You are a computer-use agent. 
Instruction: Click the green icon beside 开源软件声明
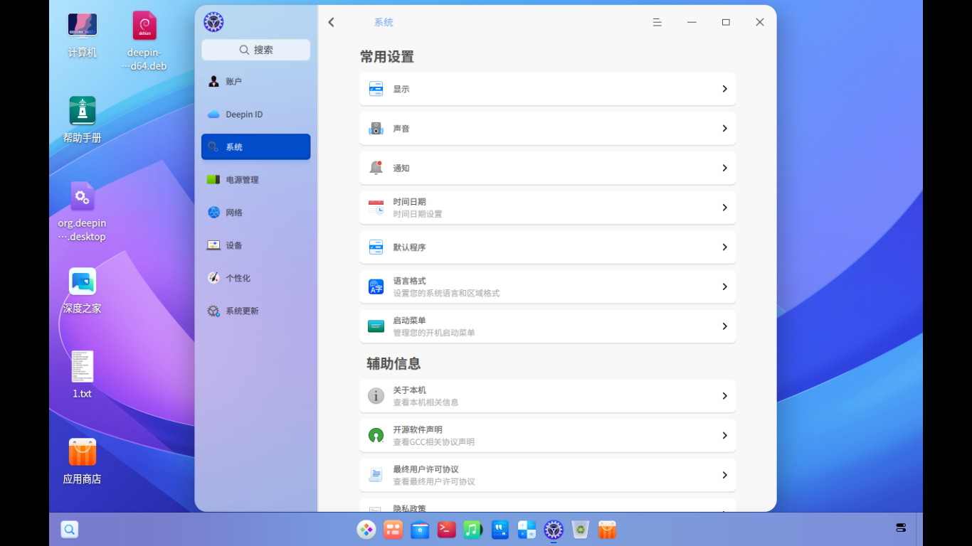pos(376,436)
